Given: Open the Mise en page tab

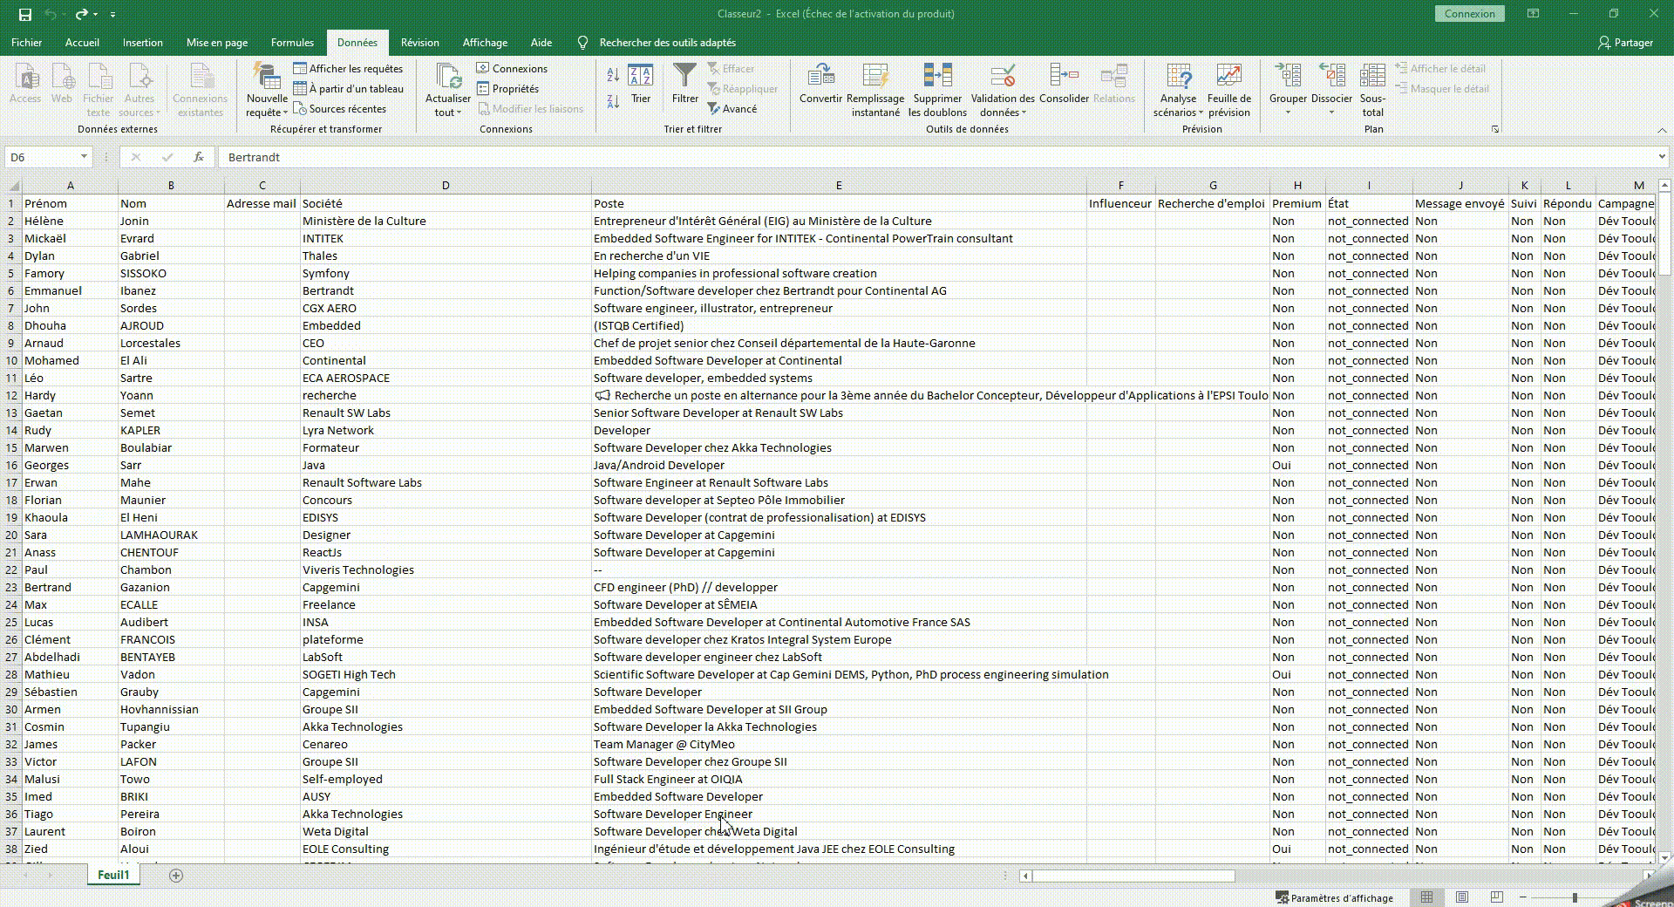Looking at the screenshot, I should [217, 42].
